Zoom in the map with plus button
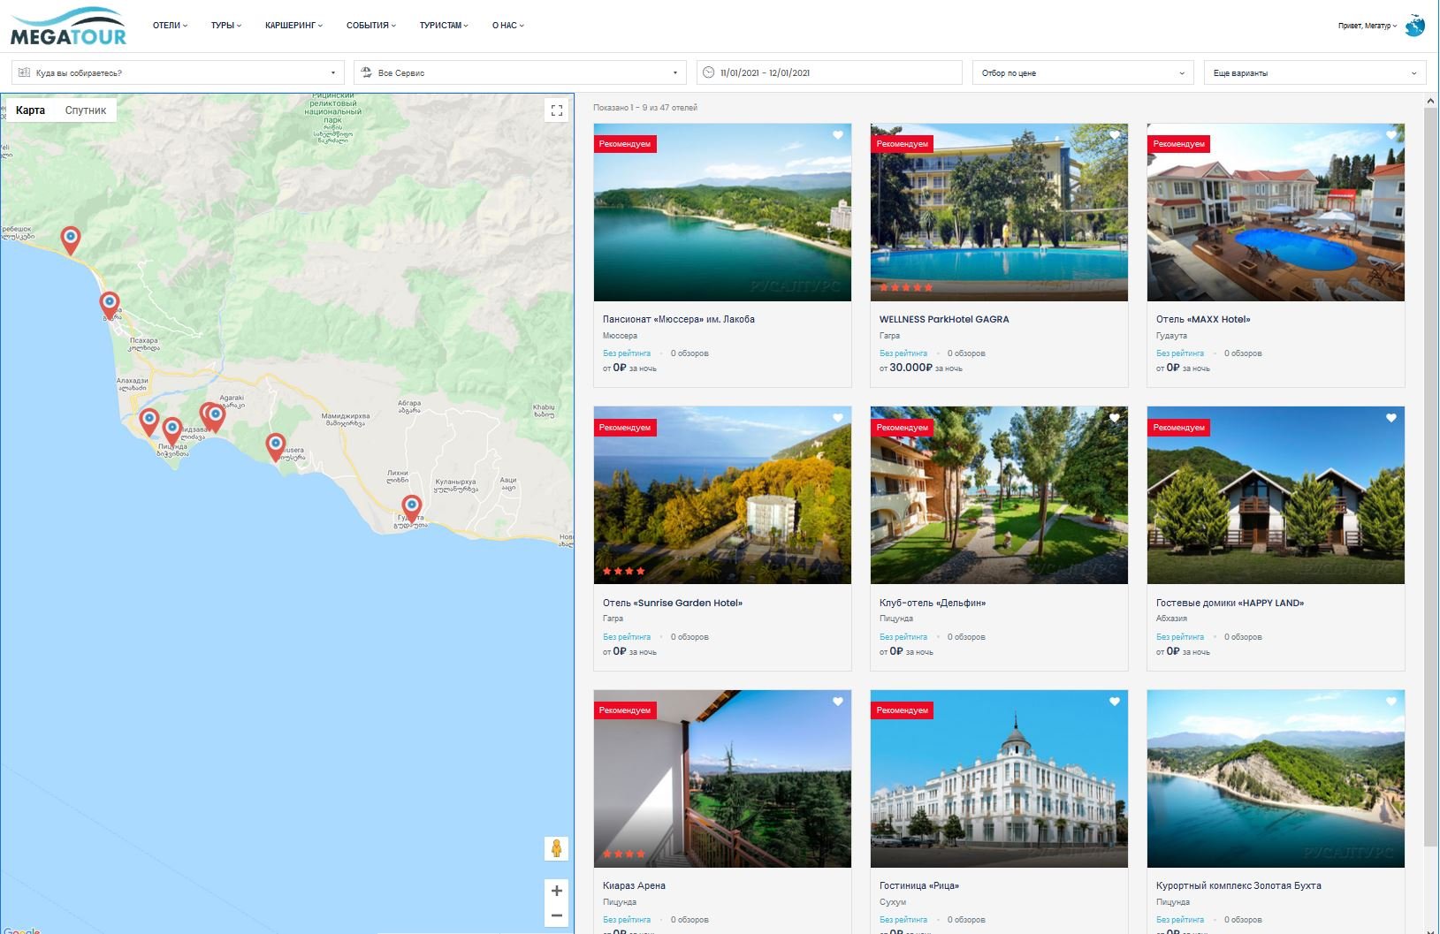The width and height of the screenshot is (1440, 934). (556, 891)
